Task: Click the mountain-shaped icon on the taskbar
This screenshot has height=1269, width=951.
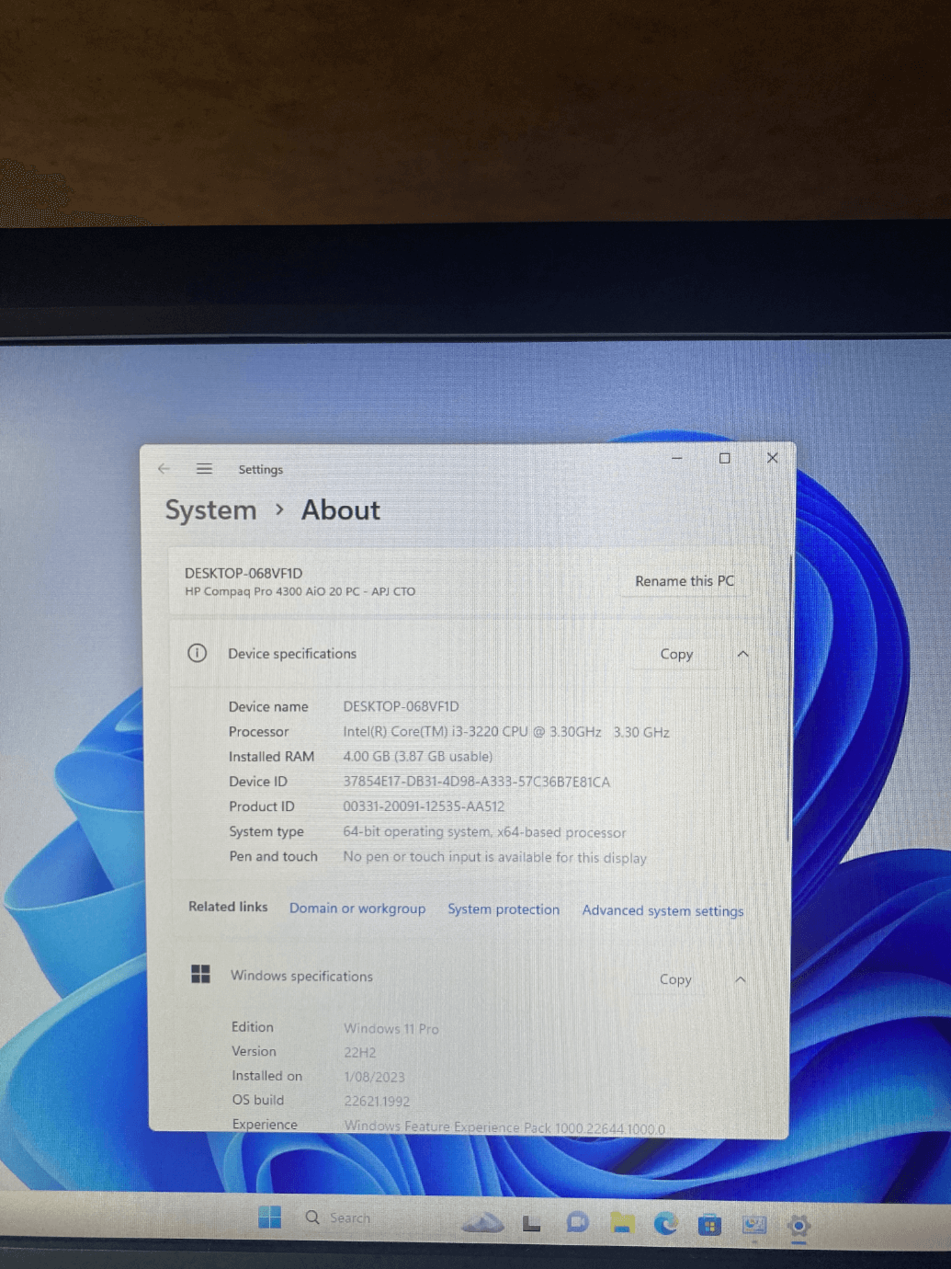Action: click(483, 1222)
